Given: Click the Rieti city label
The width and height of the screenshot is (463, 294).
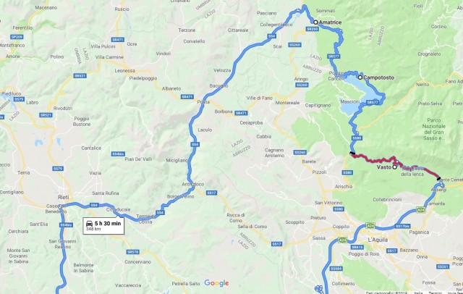Looking at the screenshot, I should point(64,197).
